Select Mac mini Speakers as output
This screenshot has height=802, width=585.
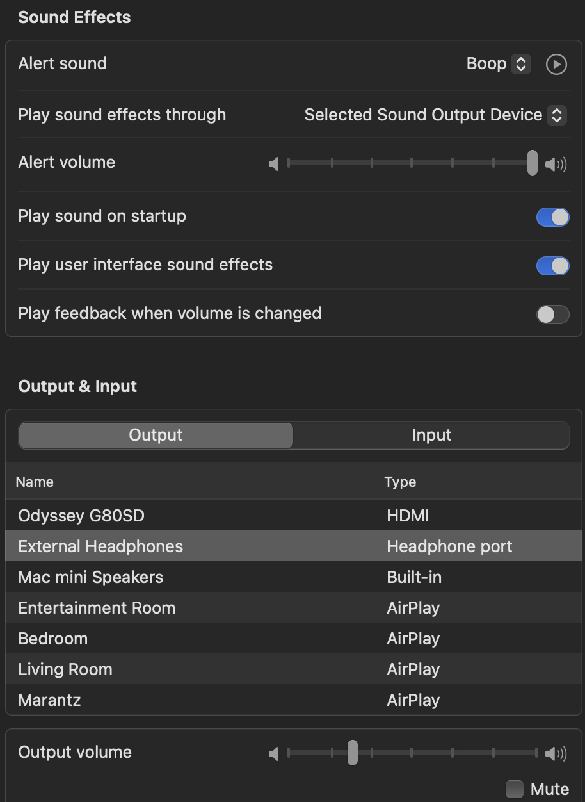[x=294, y=577]
